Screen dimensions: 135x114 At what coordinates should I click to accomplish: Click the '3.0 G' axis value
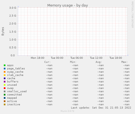pyautogui.click(x=13, y=8)
